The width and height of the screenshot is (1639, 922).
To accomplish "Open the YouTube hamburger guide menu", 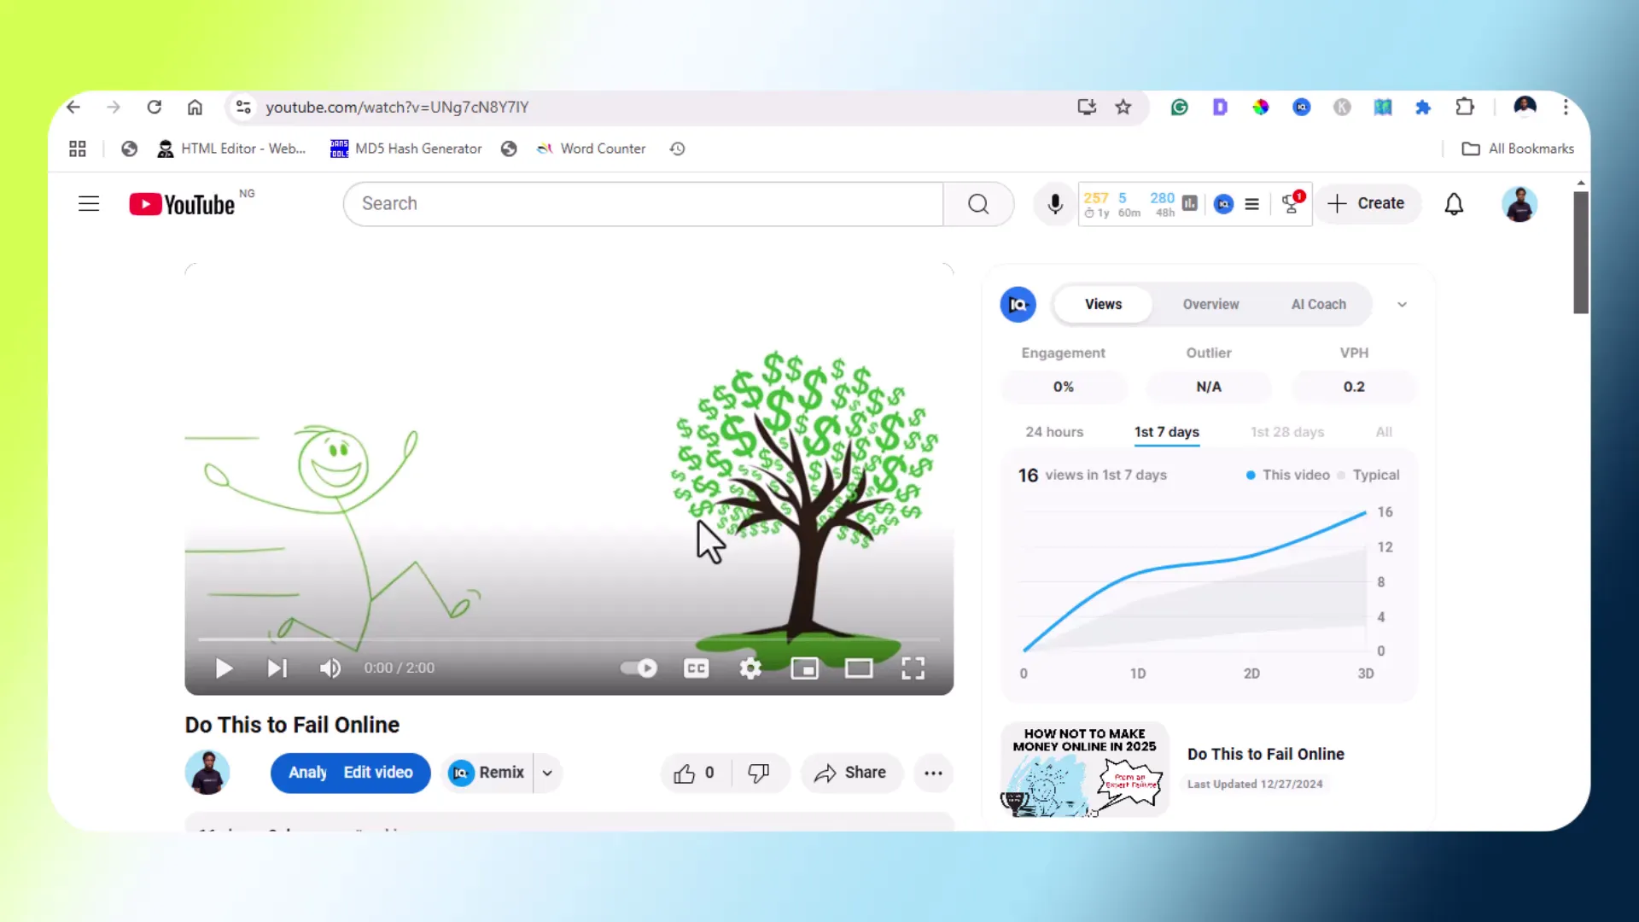I will [x=89, y=204].
